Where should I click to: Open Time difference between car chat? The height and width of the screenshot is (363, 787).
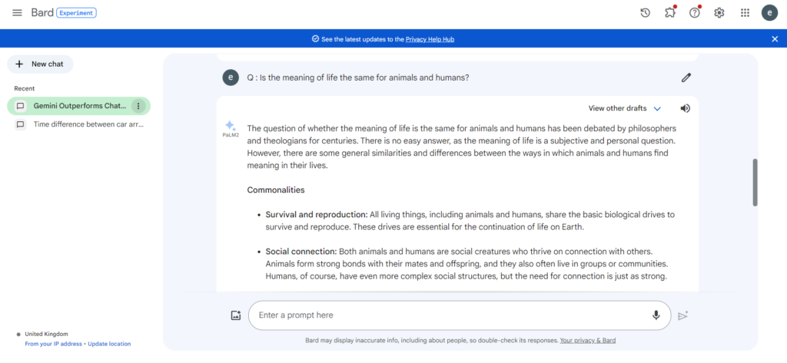click(79, 124)
